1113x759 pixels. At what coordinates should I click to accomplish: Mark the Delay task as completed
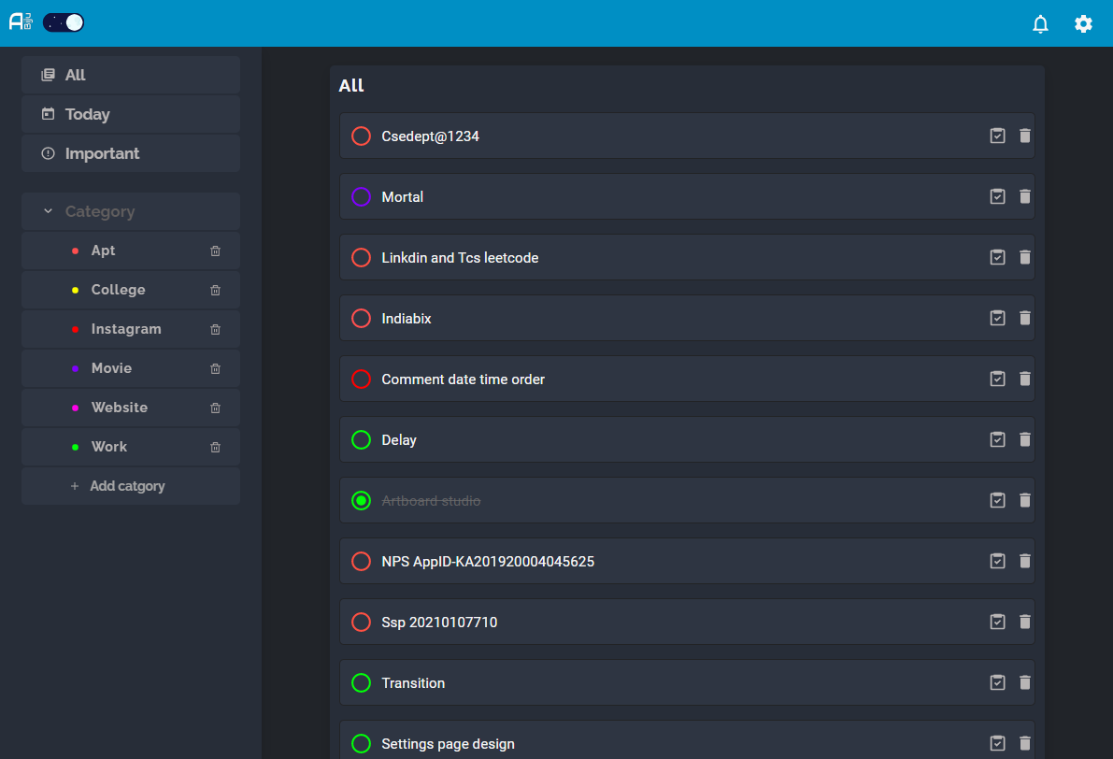(x=361, y=439)
